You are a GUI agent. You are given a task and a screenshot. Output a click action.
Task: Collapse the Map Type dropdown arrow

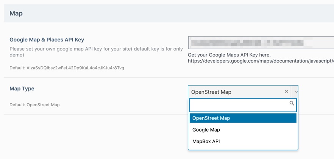(x=296, y=92)
